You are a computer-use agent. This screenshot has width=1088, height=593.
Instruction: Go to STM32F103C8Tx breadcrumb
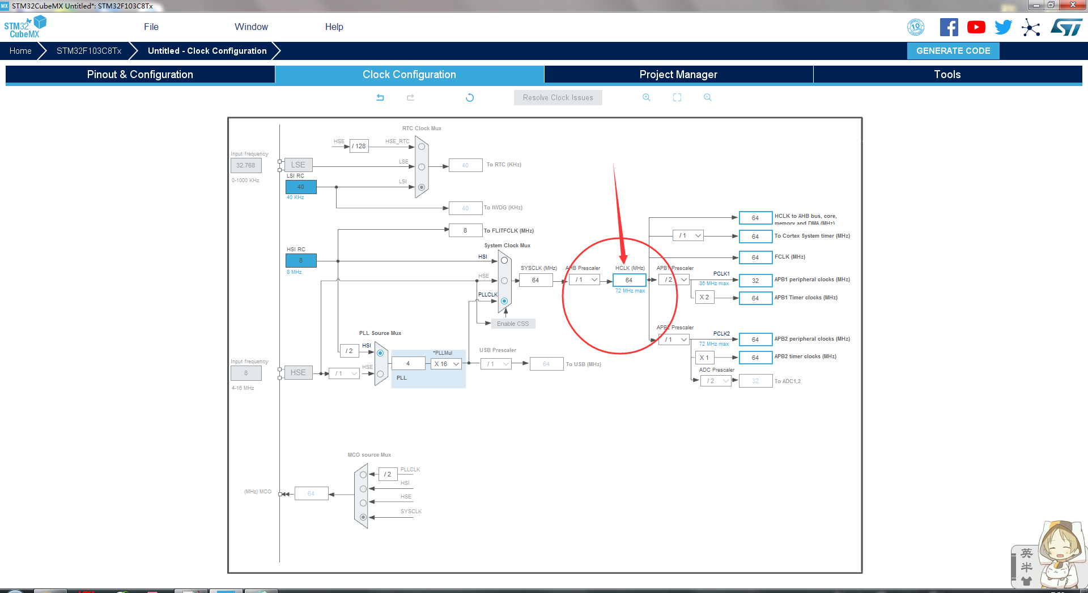(x=89, y=51)
